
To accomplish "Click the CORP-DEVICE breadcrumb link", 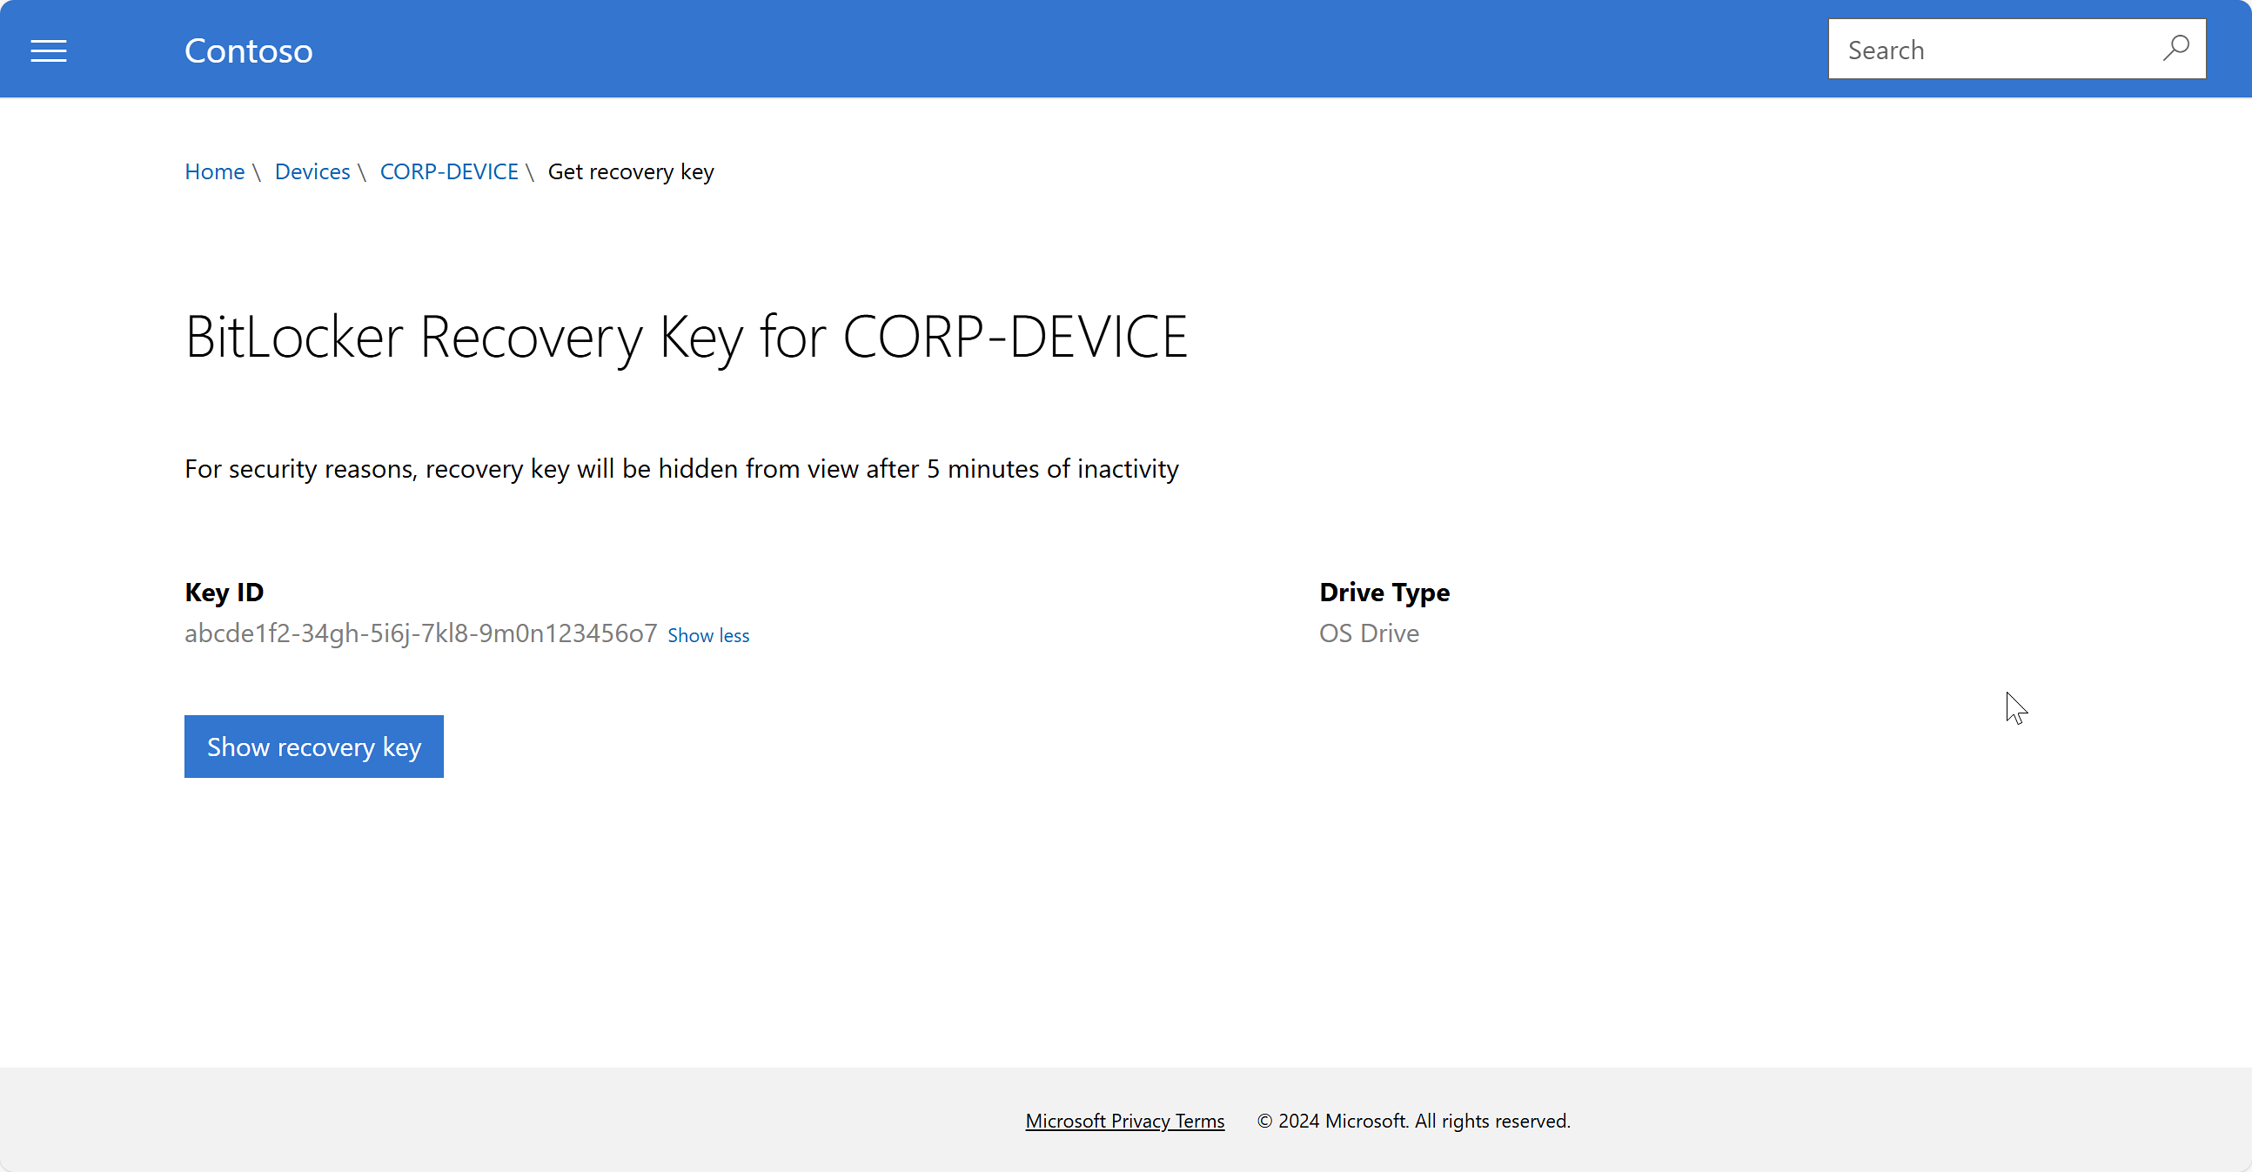I will click(450, 171).
